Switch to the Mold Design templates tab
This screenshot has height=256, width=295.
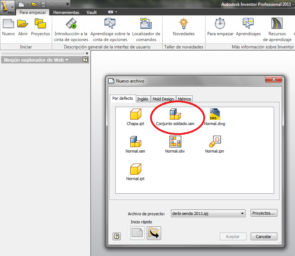click(x=163, y=99)
